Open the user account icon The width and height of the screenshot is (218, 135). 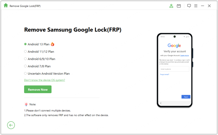[x=171, y=6]
